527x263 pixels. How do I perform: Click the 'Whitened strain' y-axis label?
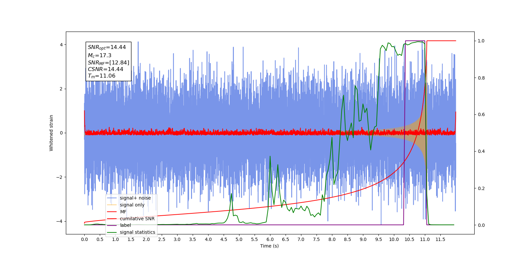pyautogui.click(x=51, y=133)
